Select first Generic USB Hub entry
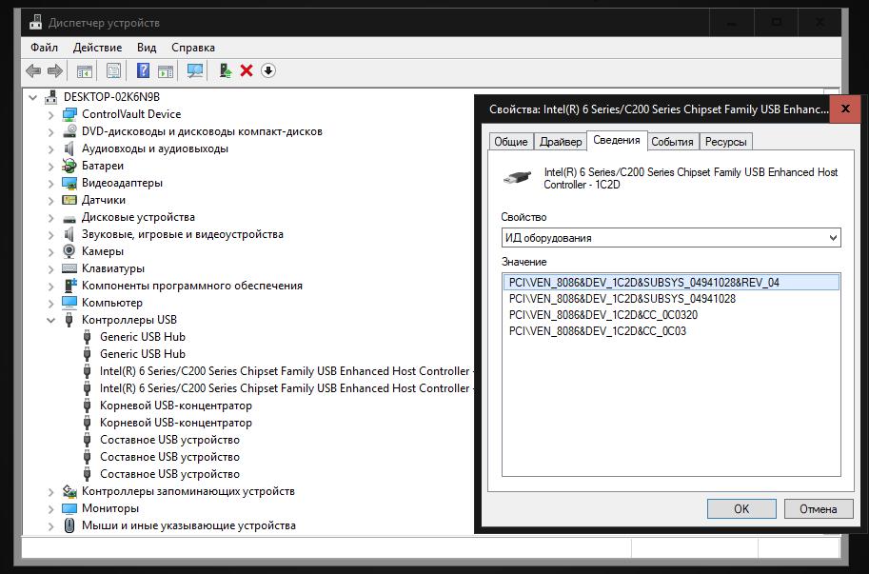Viewport: 869px width, 574px height. click(143, 337)
